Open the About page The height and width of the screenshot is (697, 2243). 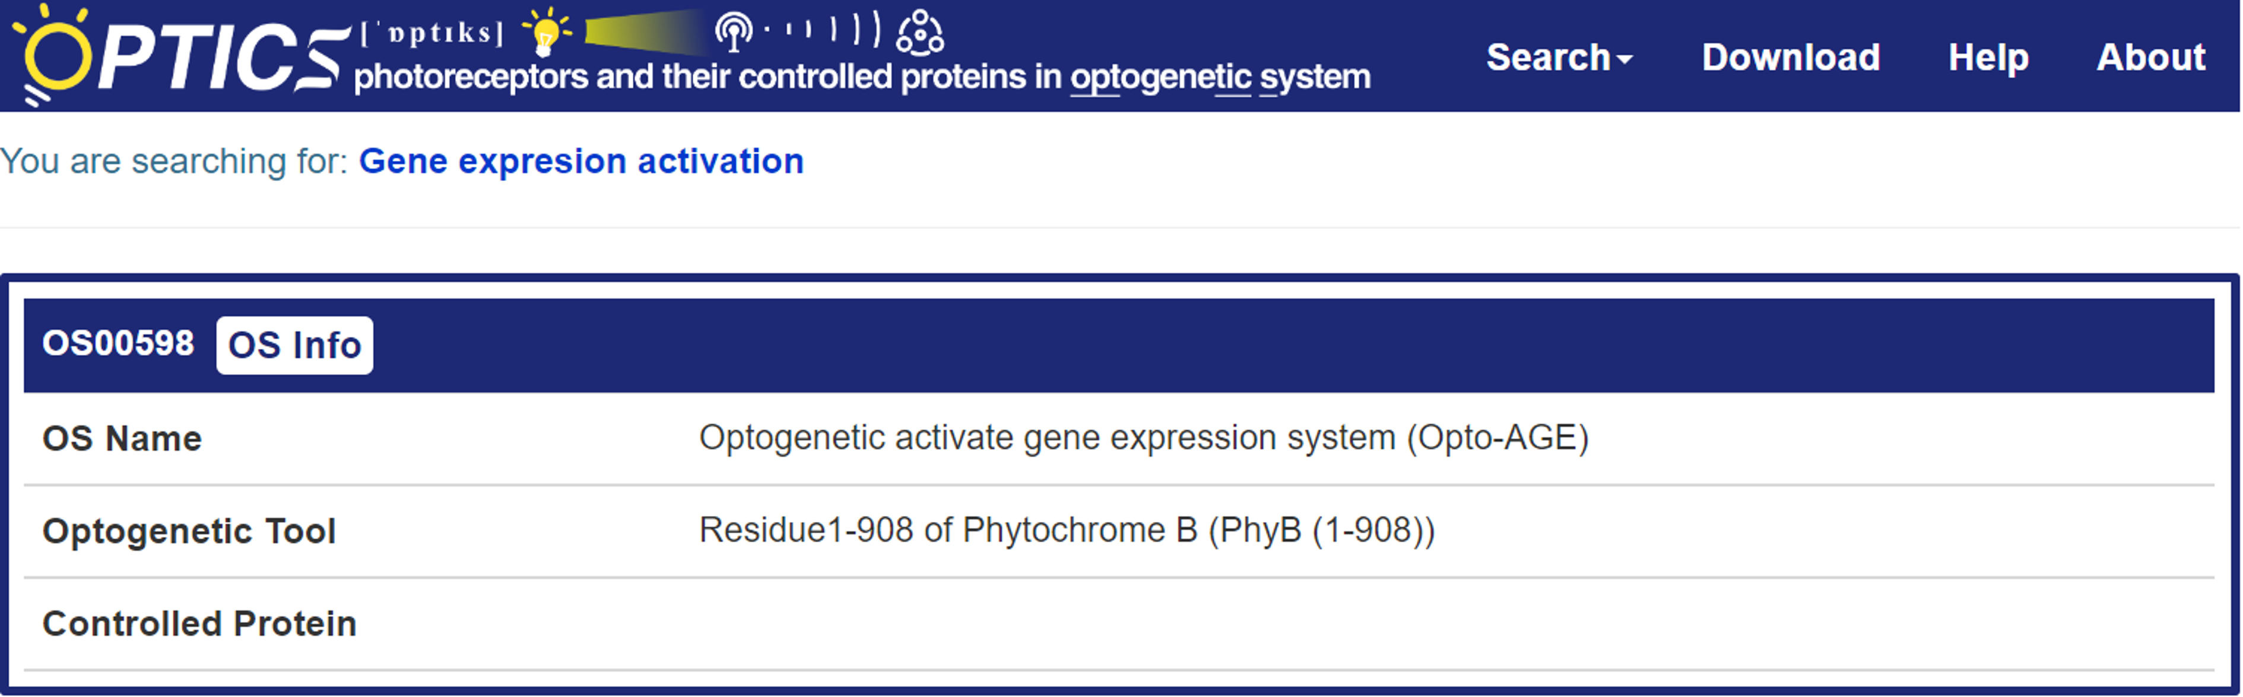click(x=2150, y=58)
